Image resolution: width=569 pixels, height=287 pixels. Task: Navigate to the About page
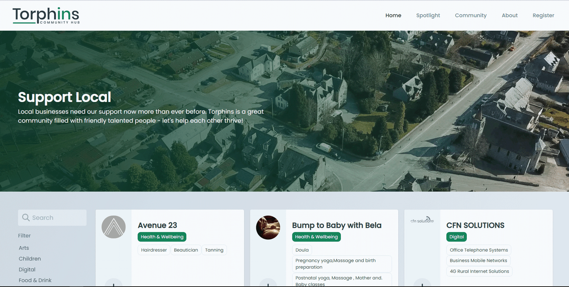click(509, 16)
